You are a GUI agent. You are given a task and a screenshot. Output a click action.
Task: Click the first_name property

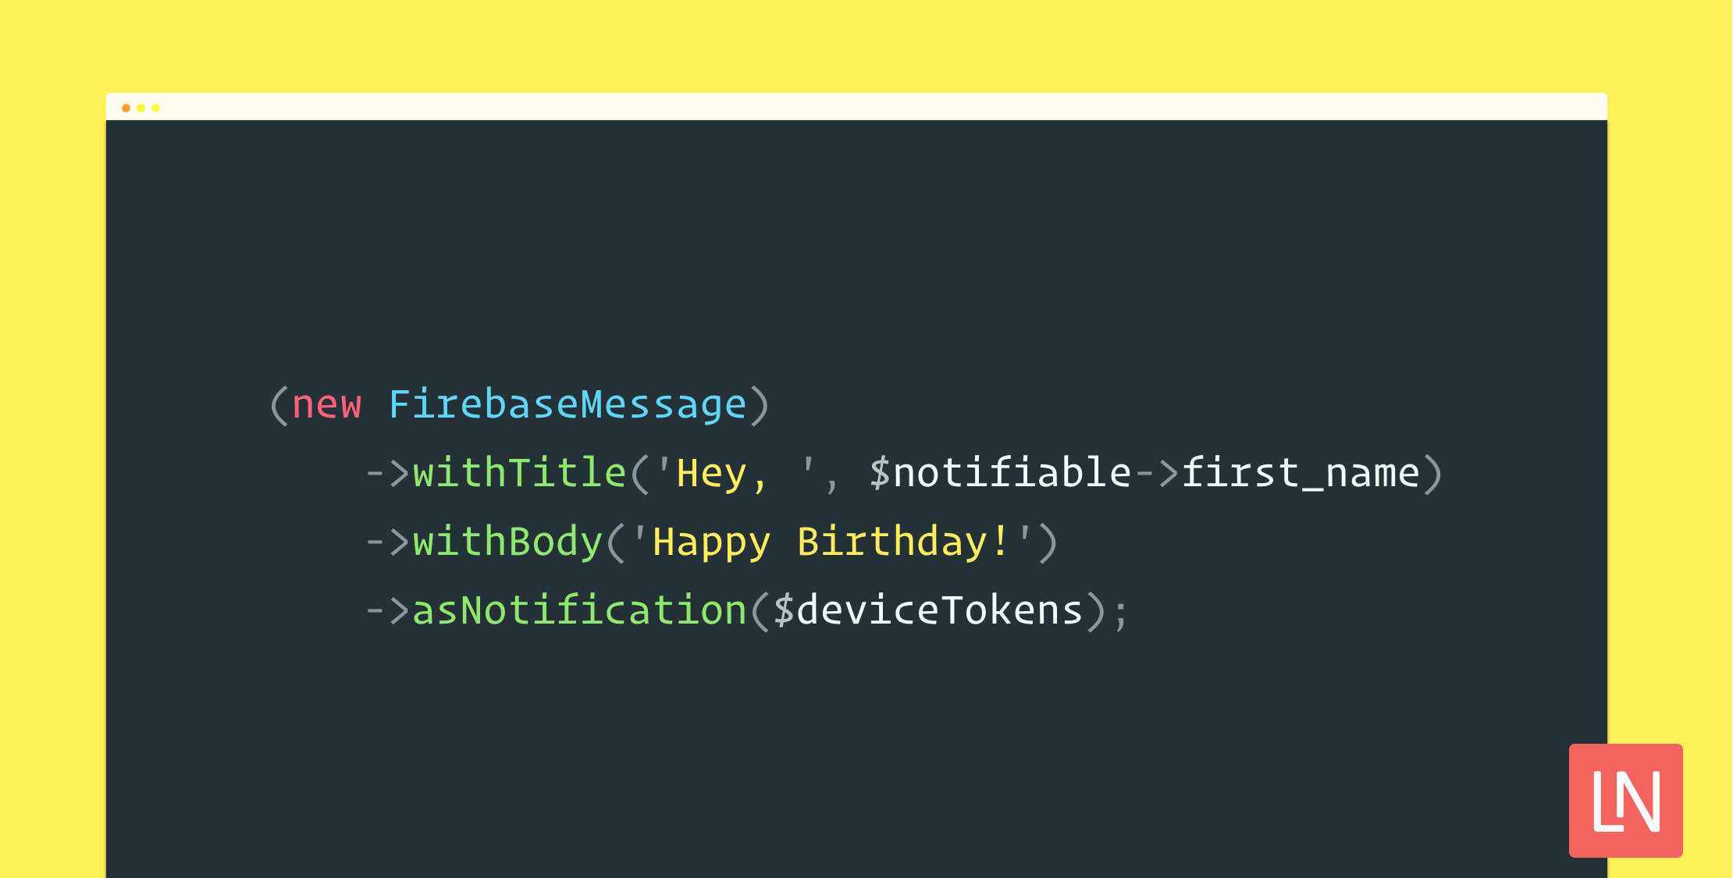[1301, 473]
